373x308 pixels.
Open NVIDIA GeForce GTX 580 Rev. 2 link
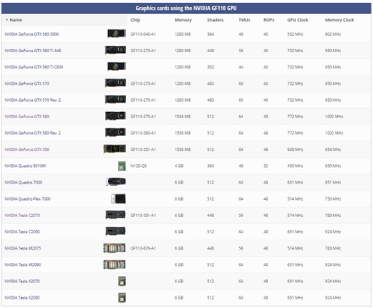point(33,133)
